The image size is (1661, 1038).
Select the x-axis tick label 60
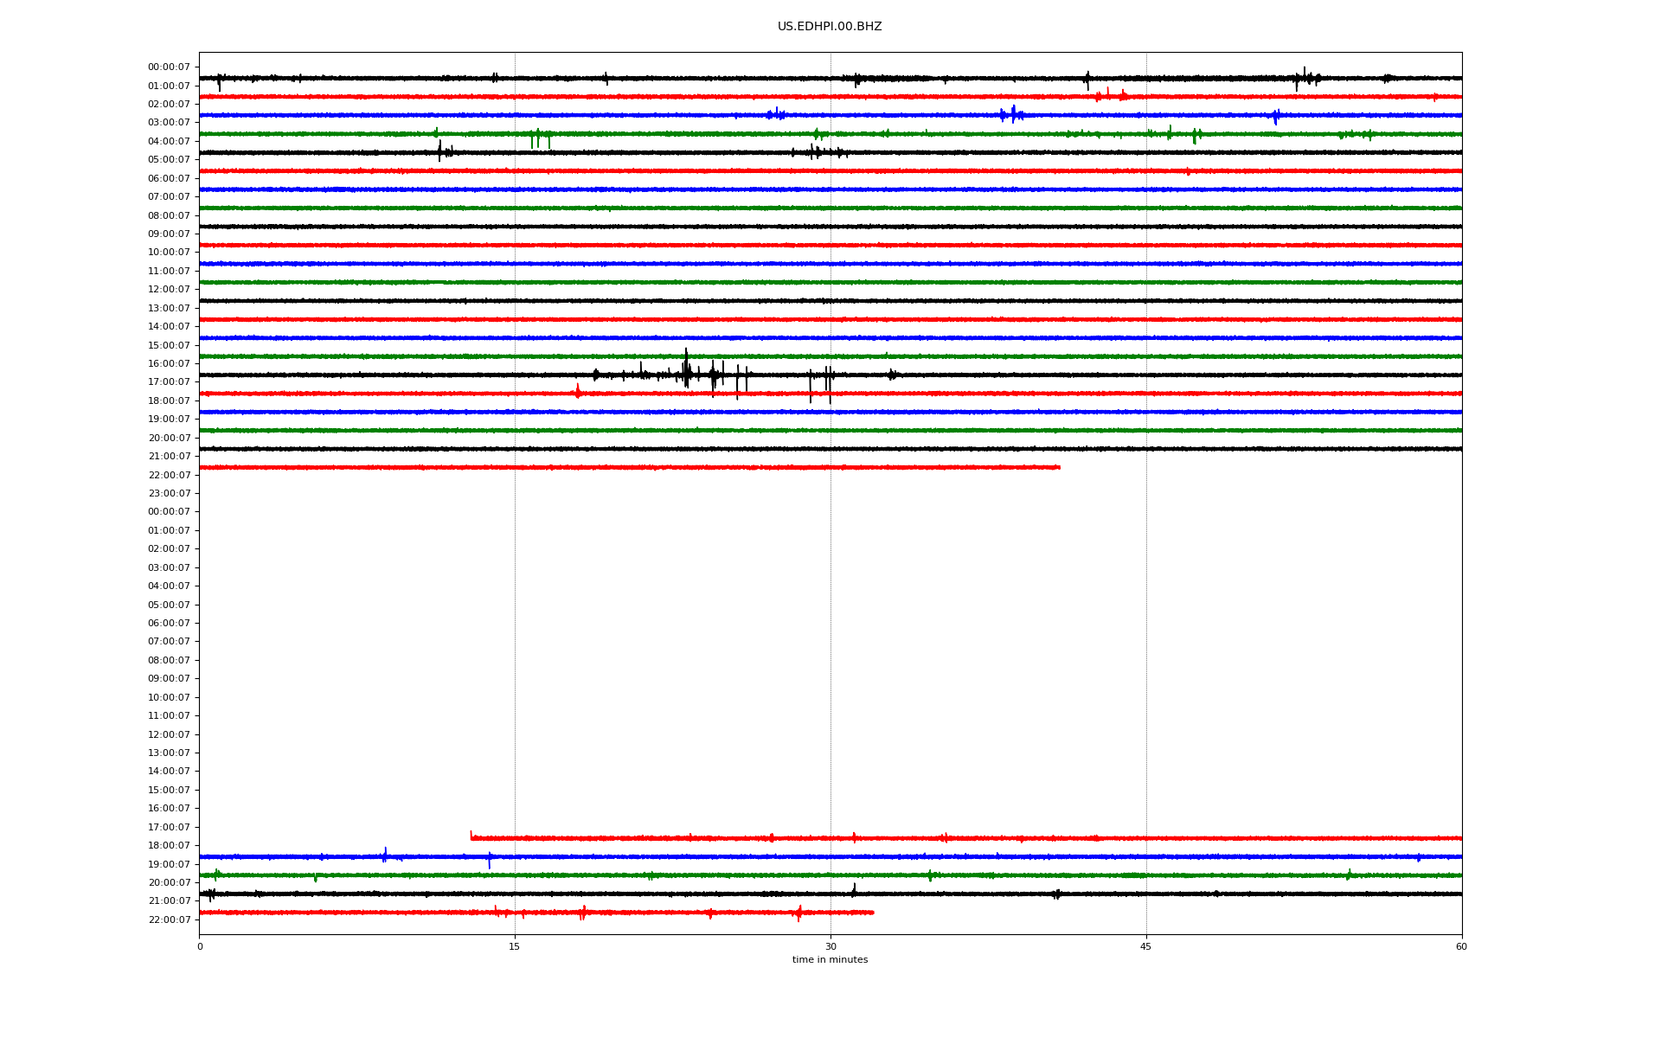(x=1461, y=946)
